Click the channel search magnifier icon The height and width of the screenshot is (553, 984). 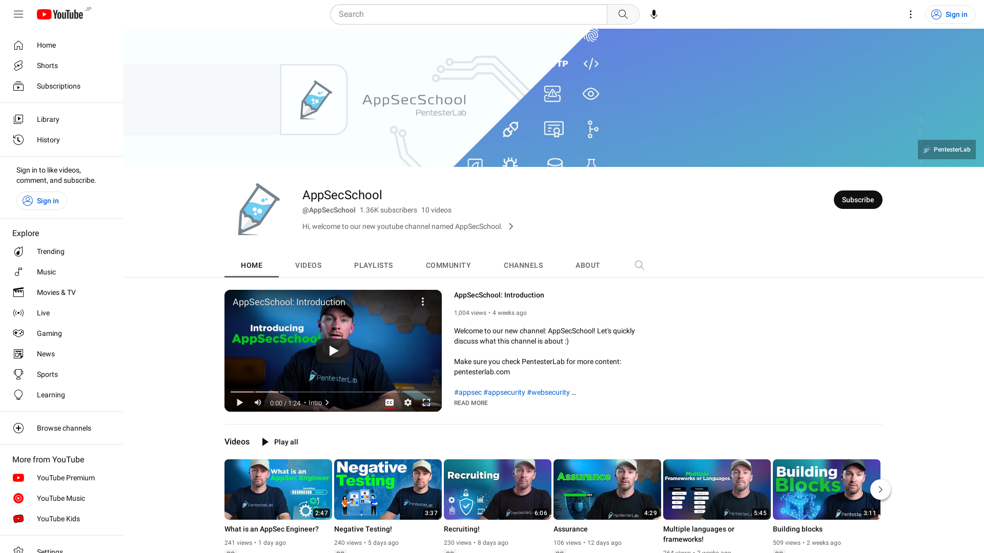pos(639,265)
